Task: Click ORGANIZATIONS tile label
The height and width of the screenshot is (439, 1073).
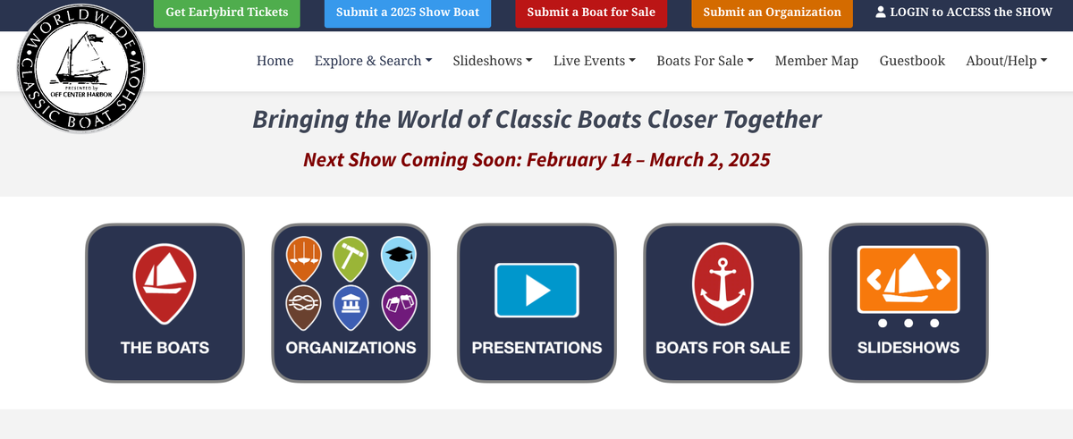Action: point(351,348)
